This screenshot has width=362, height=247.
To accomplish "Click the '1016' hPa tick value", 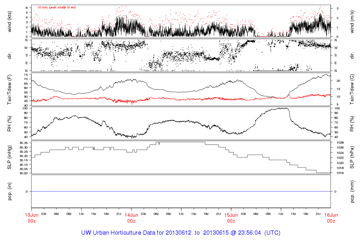I will (x=340, y=173).
